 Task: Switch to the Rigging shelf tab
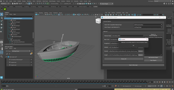coord(40,7)
